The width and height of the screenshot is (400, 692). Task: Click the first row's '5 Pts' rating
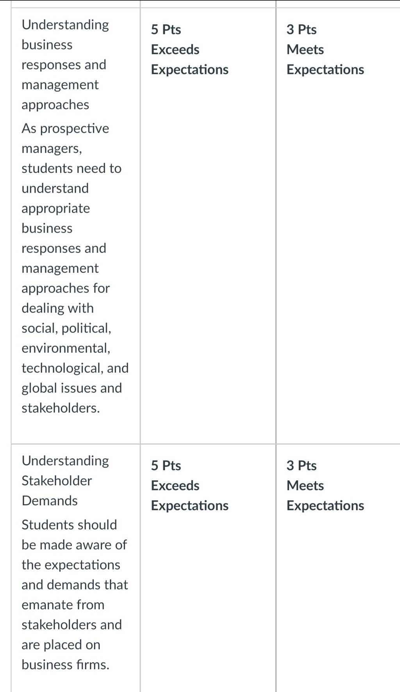click(166, 29)
